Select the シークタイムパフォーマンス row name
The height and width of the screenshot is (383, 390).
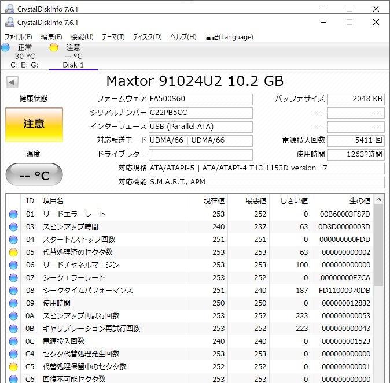tap(88, 291)
